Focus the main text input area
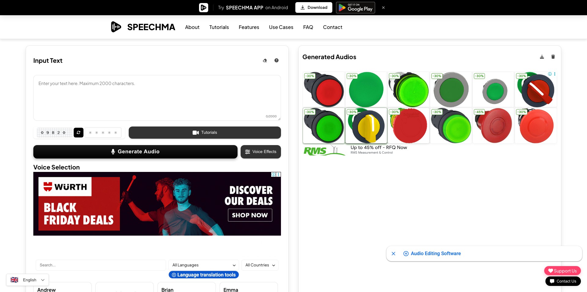Image resolution: width=587 pixels, height=292 pixels. 157,98
